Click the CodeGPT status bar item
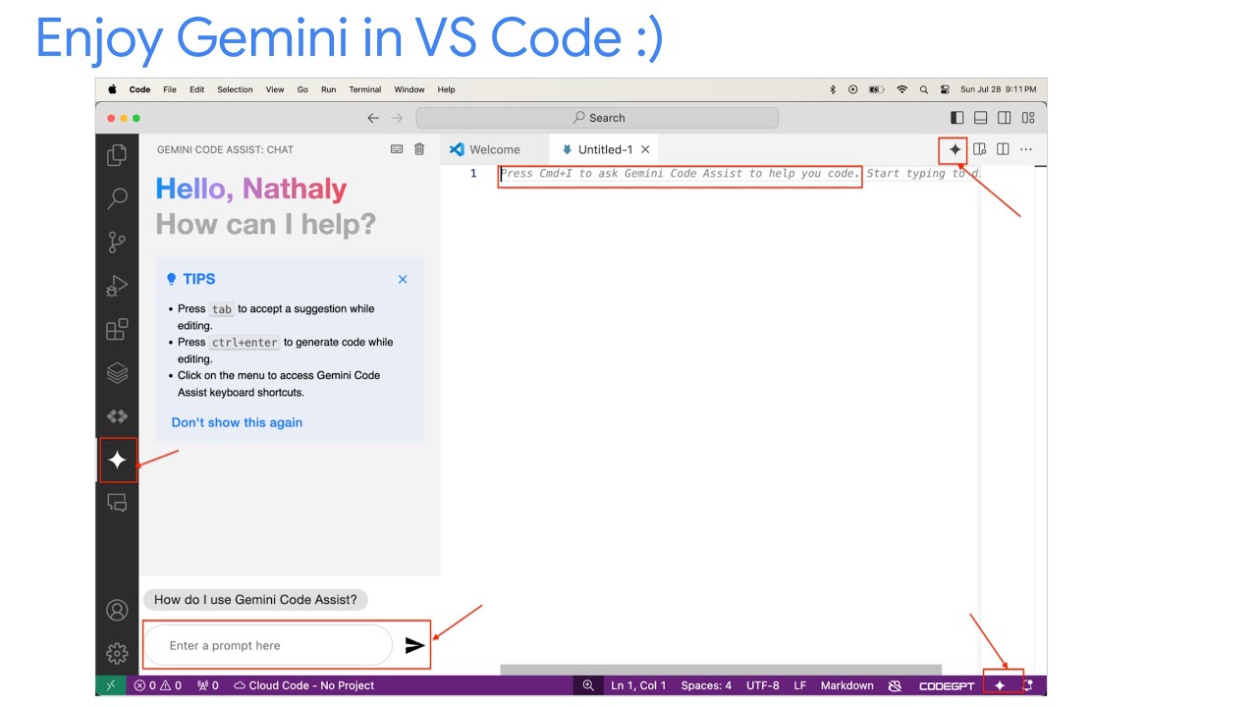The image size is (1257, 707). (946, 685)
